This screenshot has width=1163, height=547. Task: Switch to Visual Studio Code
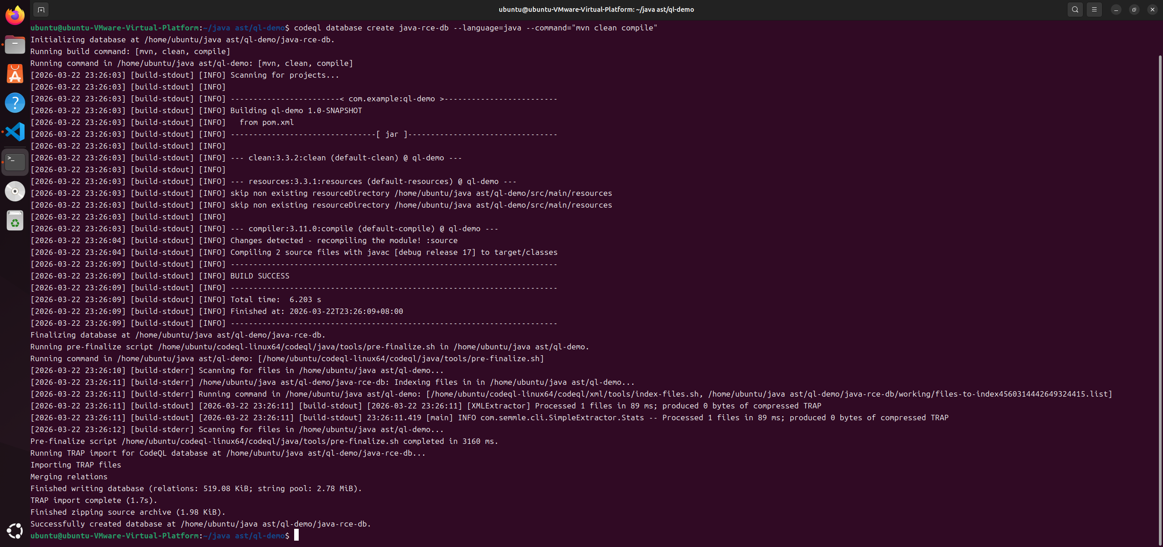pyautogui.click(x=15, y=132)
